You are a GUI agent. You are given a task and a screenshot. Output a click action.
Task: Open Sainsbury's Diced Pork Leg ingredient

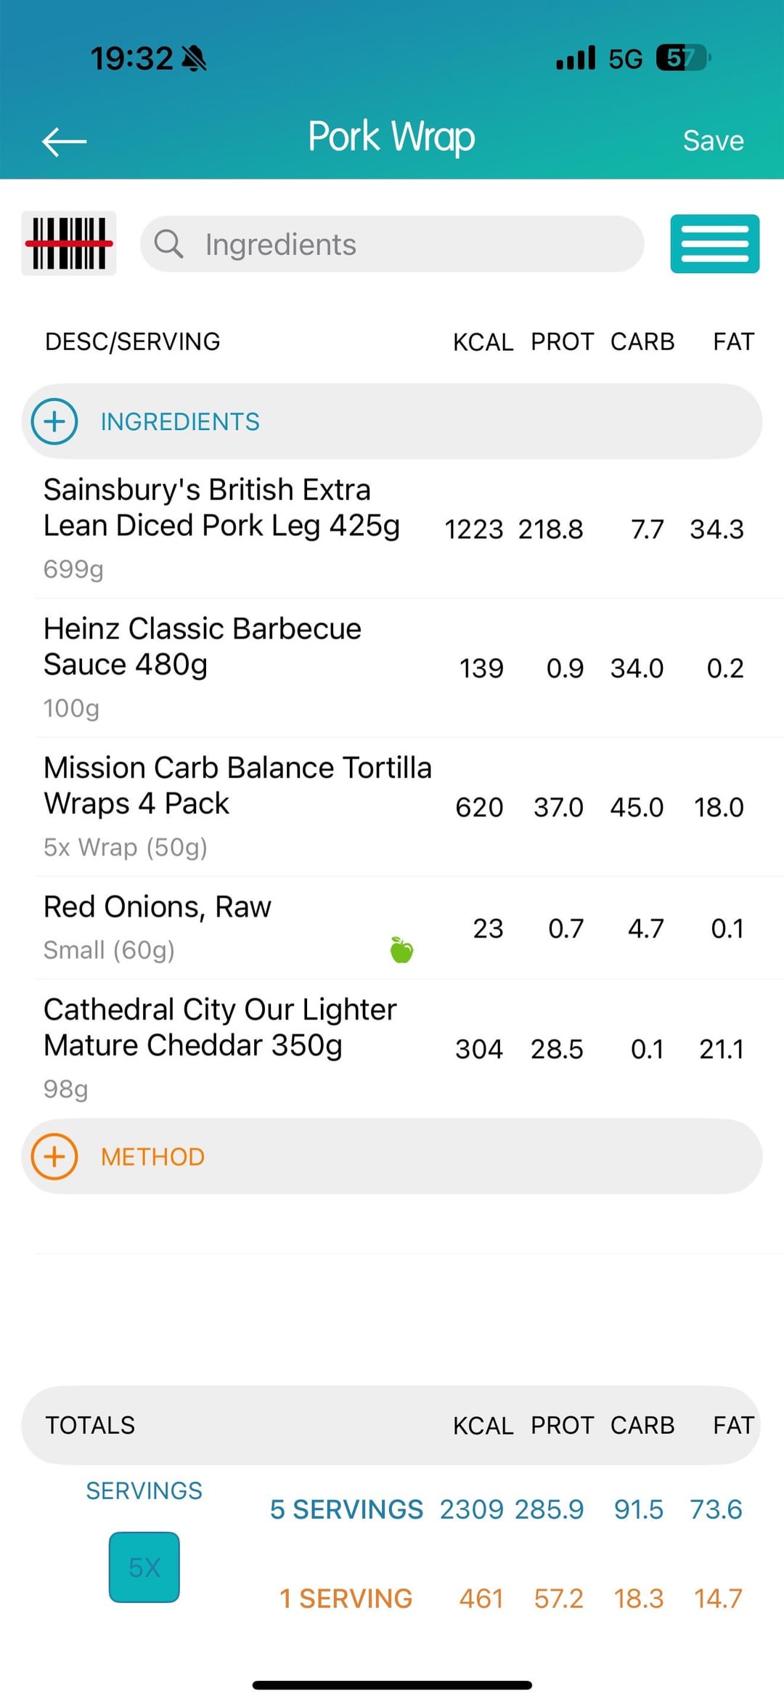221,526
